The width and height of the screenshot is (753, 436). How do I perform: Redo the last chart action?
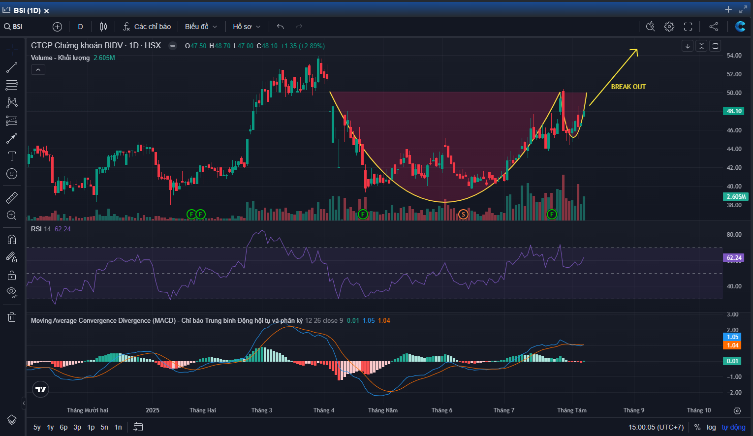pyautogui.click(x=299, y=27)
